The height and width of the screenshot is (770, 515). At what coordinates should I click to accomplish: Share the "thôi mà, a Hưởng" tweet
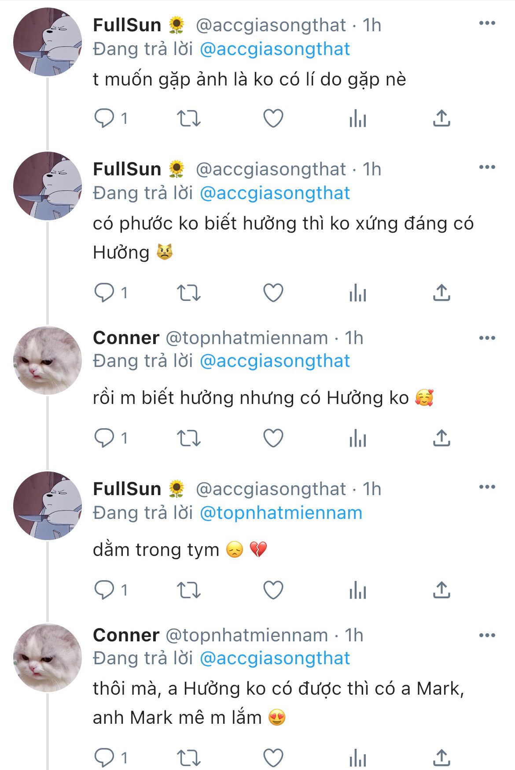(441, 758)
